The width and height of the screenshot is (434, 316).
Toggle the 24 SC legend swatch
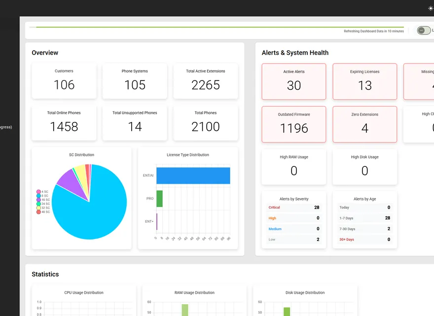[38, 204]
